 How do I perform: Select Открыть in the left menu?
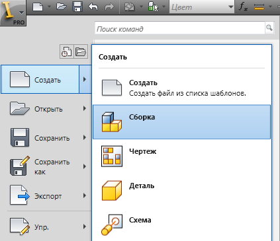point(40,109)
